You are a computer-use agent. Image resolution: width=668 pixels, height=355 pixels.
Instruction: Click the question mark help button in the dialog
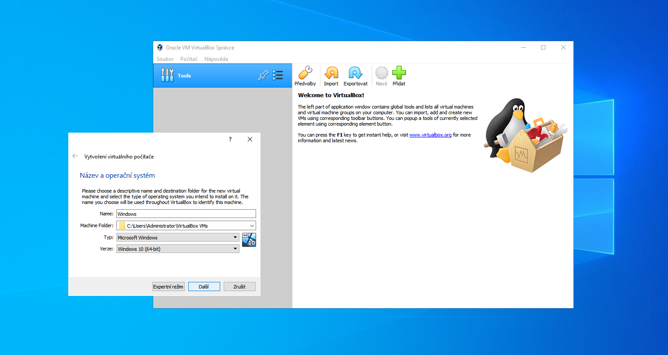pyautogui.click(x=230, y=139)
